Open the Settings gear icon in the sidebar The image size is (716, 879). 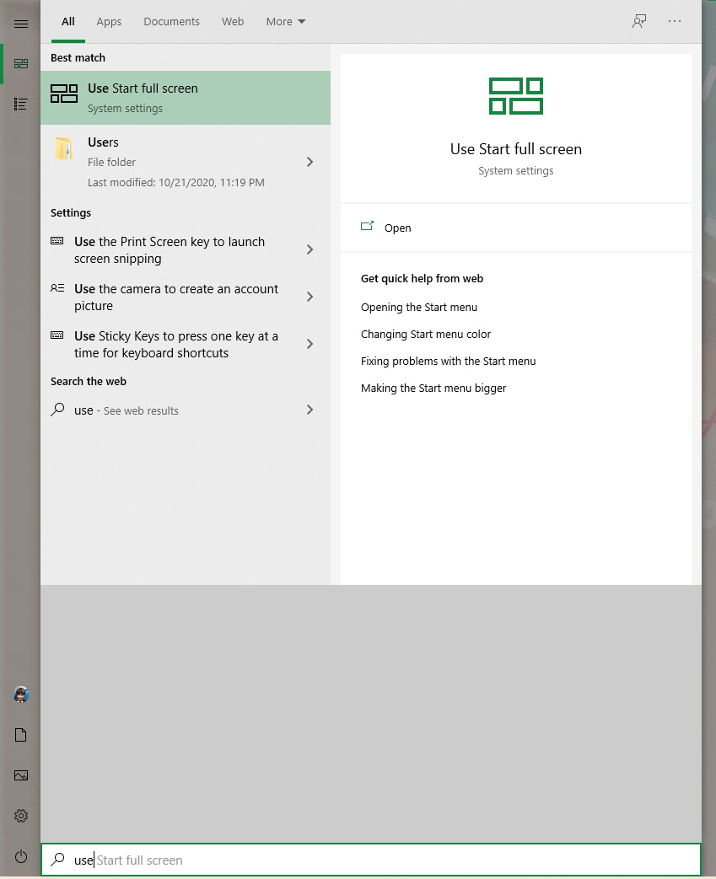[x=21, y=816]
